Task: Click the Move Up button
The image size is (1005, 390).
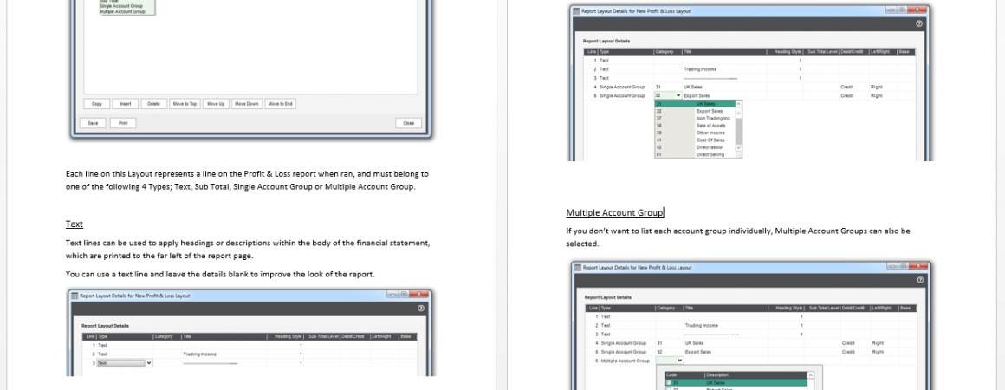Action: pyautogui.click(x=216, y=103)
